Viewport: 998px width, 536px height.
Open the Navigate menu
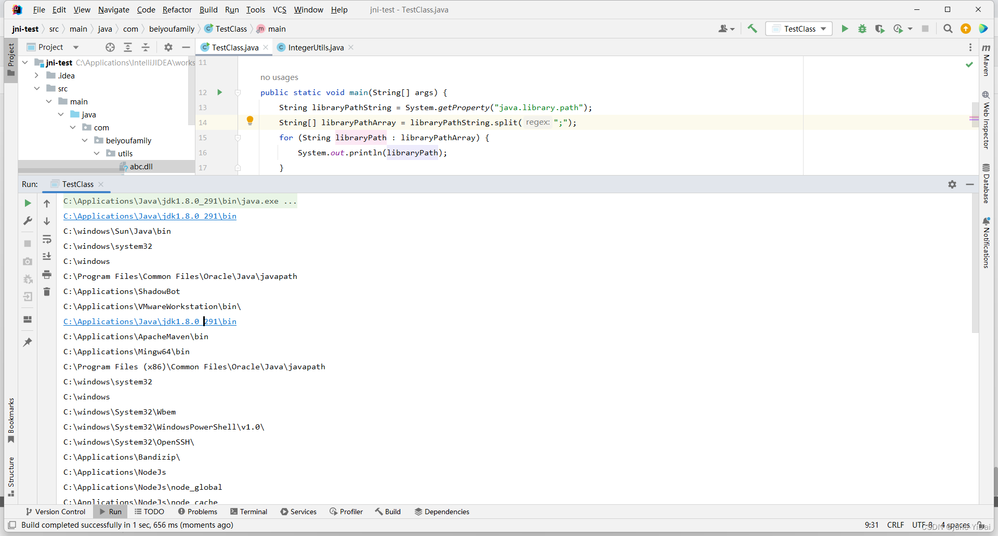(x=113, y=9)
